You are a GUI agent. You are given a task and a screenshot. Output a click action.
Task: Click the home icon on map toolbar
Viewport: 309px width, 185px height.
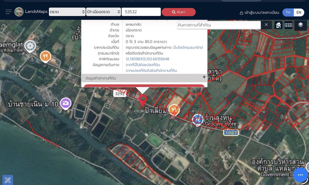(x=278, y=25)
